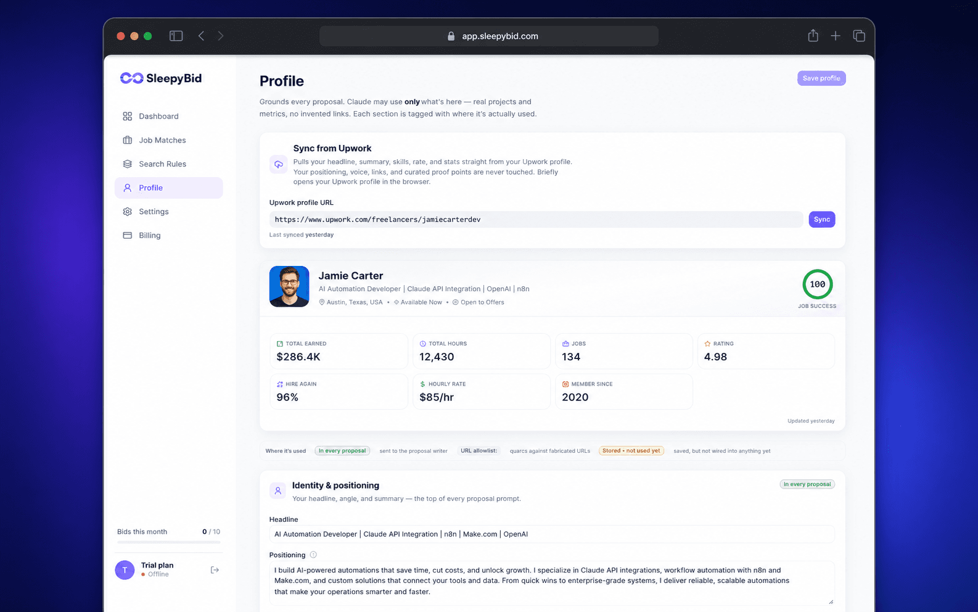978x612 pixels.
Task: Click the URL allowlist label
Action: (x=479, y=451)
